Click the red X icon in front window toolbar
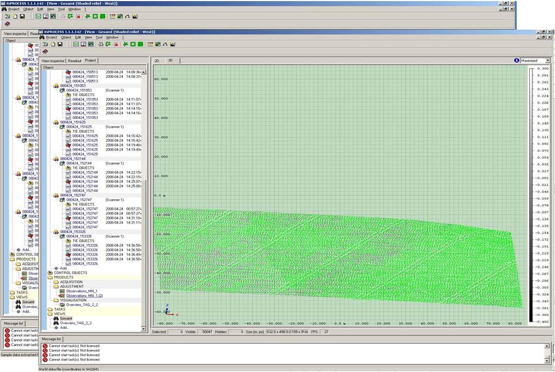The height and width of the screenshot is (372, 555). (116, 44)
